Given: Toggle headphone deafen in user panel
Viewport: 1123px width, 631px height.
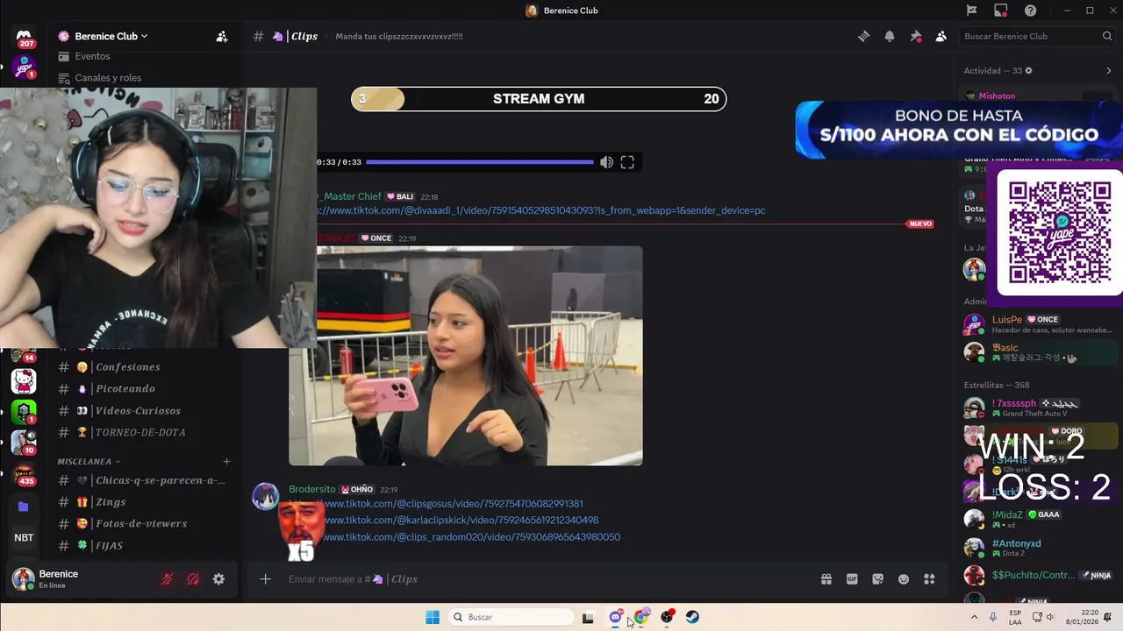Looking at the screenshot, I should 193,579.
